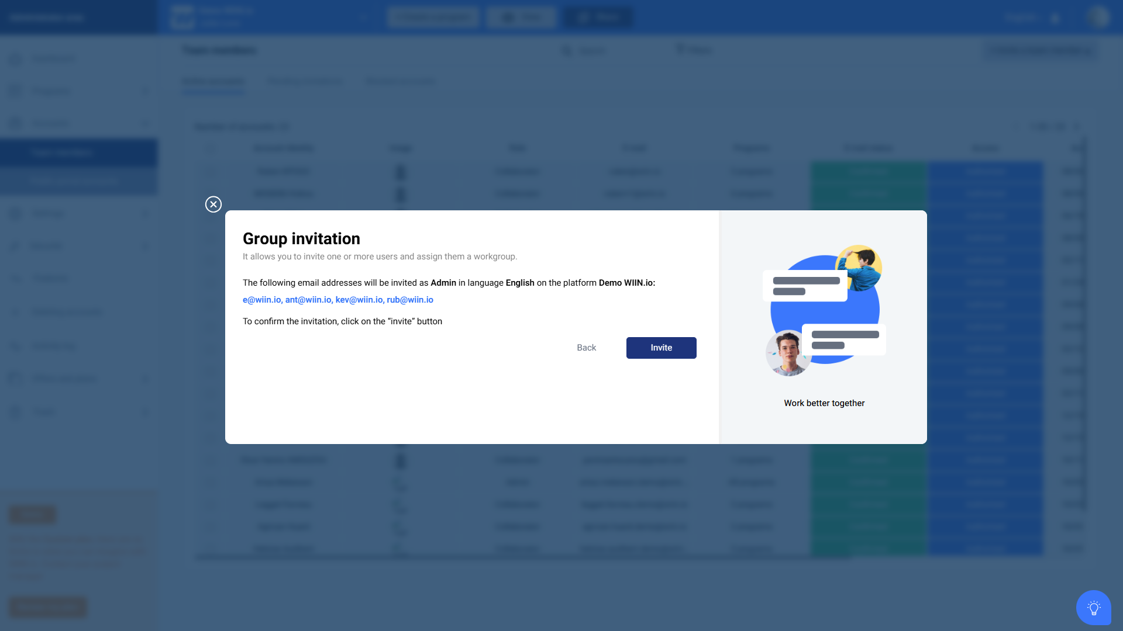Click the young man's avatar illustration

[x=788, y=353]
